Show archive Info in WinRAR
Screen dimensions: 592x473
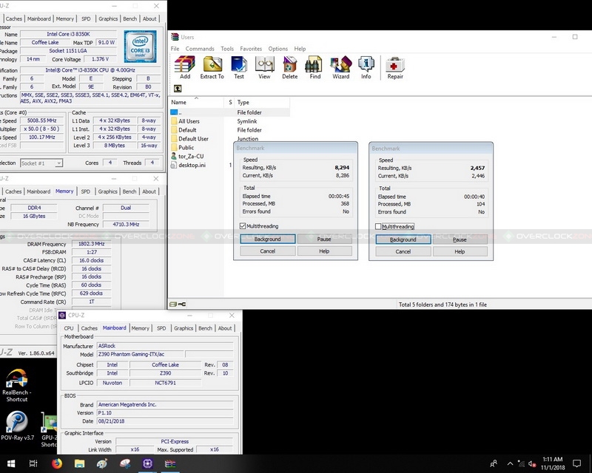(x=366, y=67)
